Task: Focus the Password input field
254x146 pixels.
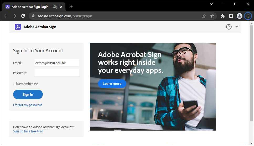Action: click(x=57, y=73)
